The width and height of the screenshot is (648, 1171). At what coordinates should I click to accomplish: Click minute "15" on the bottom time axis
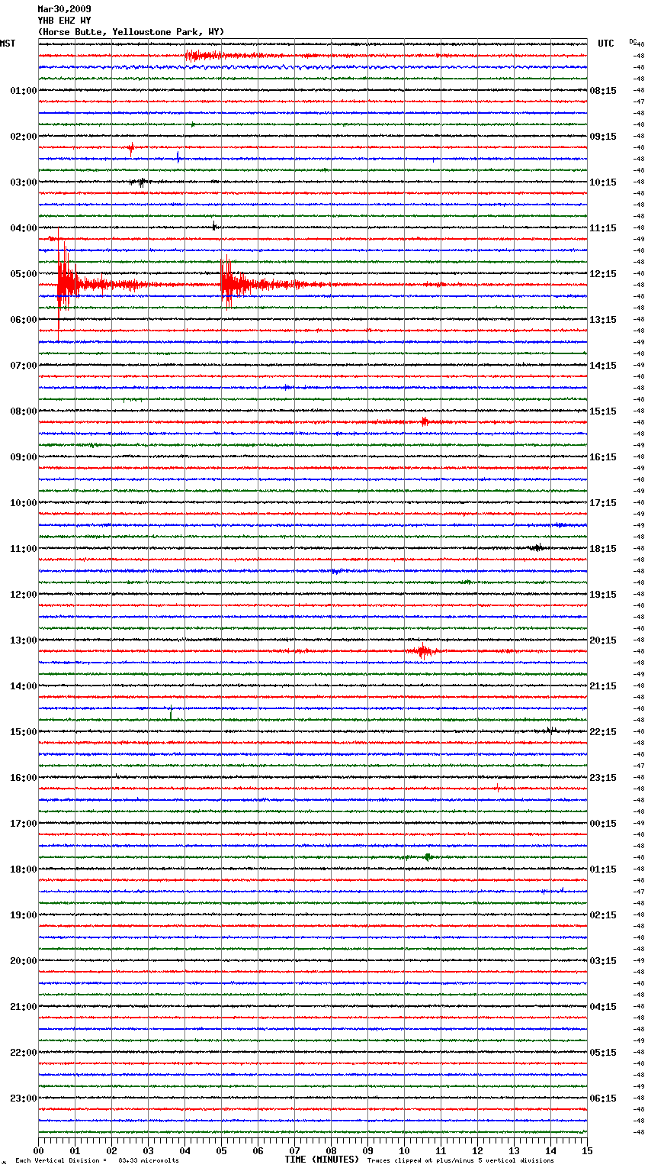(587, 1150)
